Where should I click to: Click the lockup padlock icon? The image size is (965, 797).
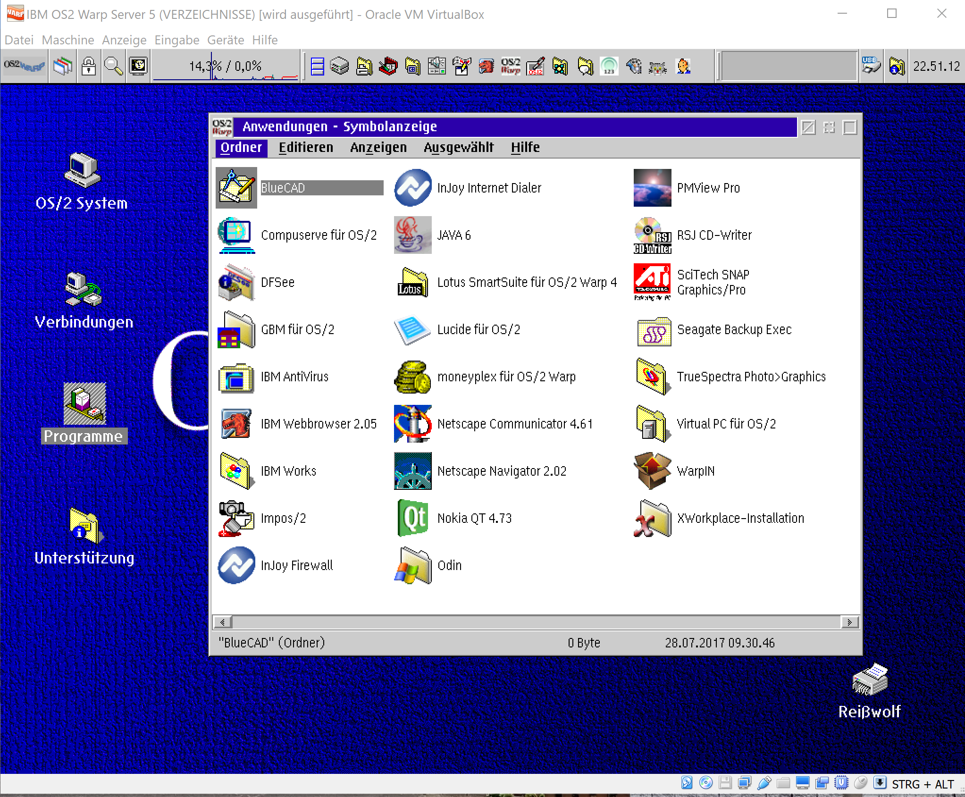(89, 67)
